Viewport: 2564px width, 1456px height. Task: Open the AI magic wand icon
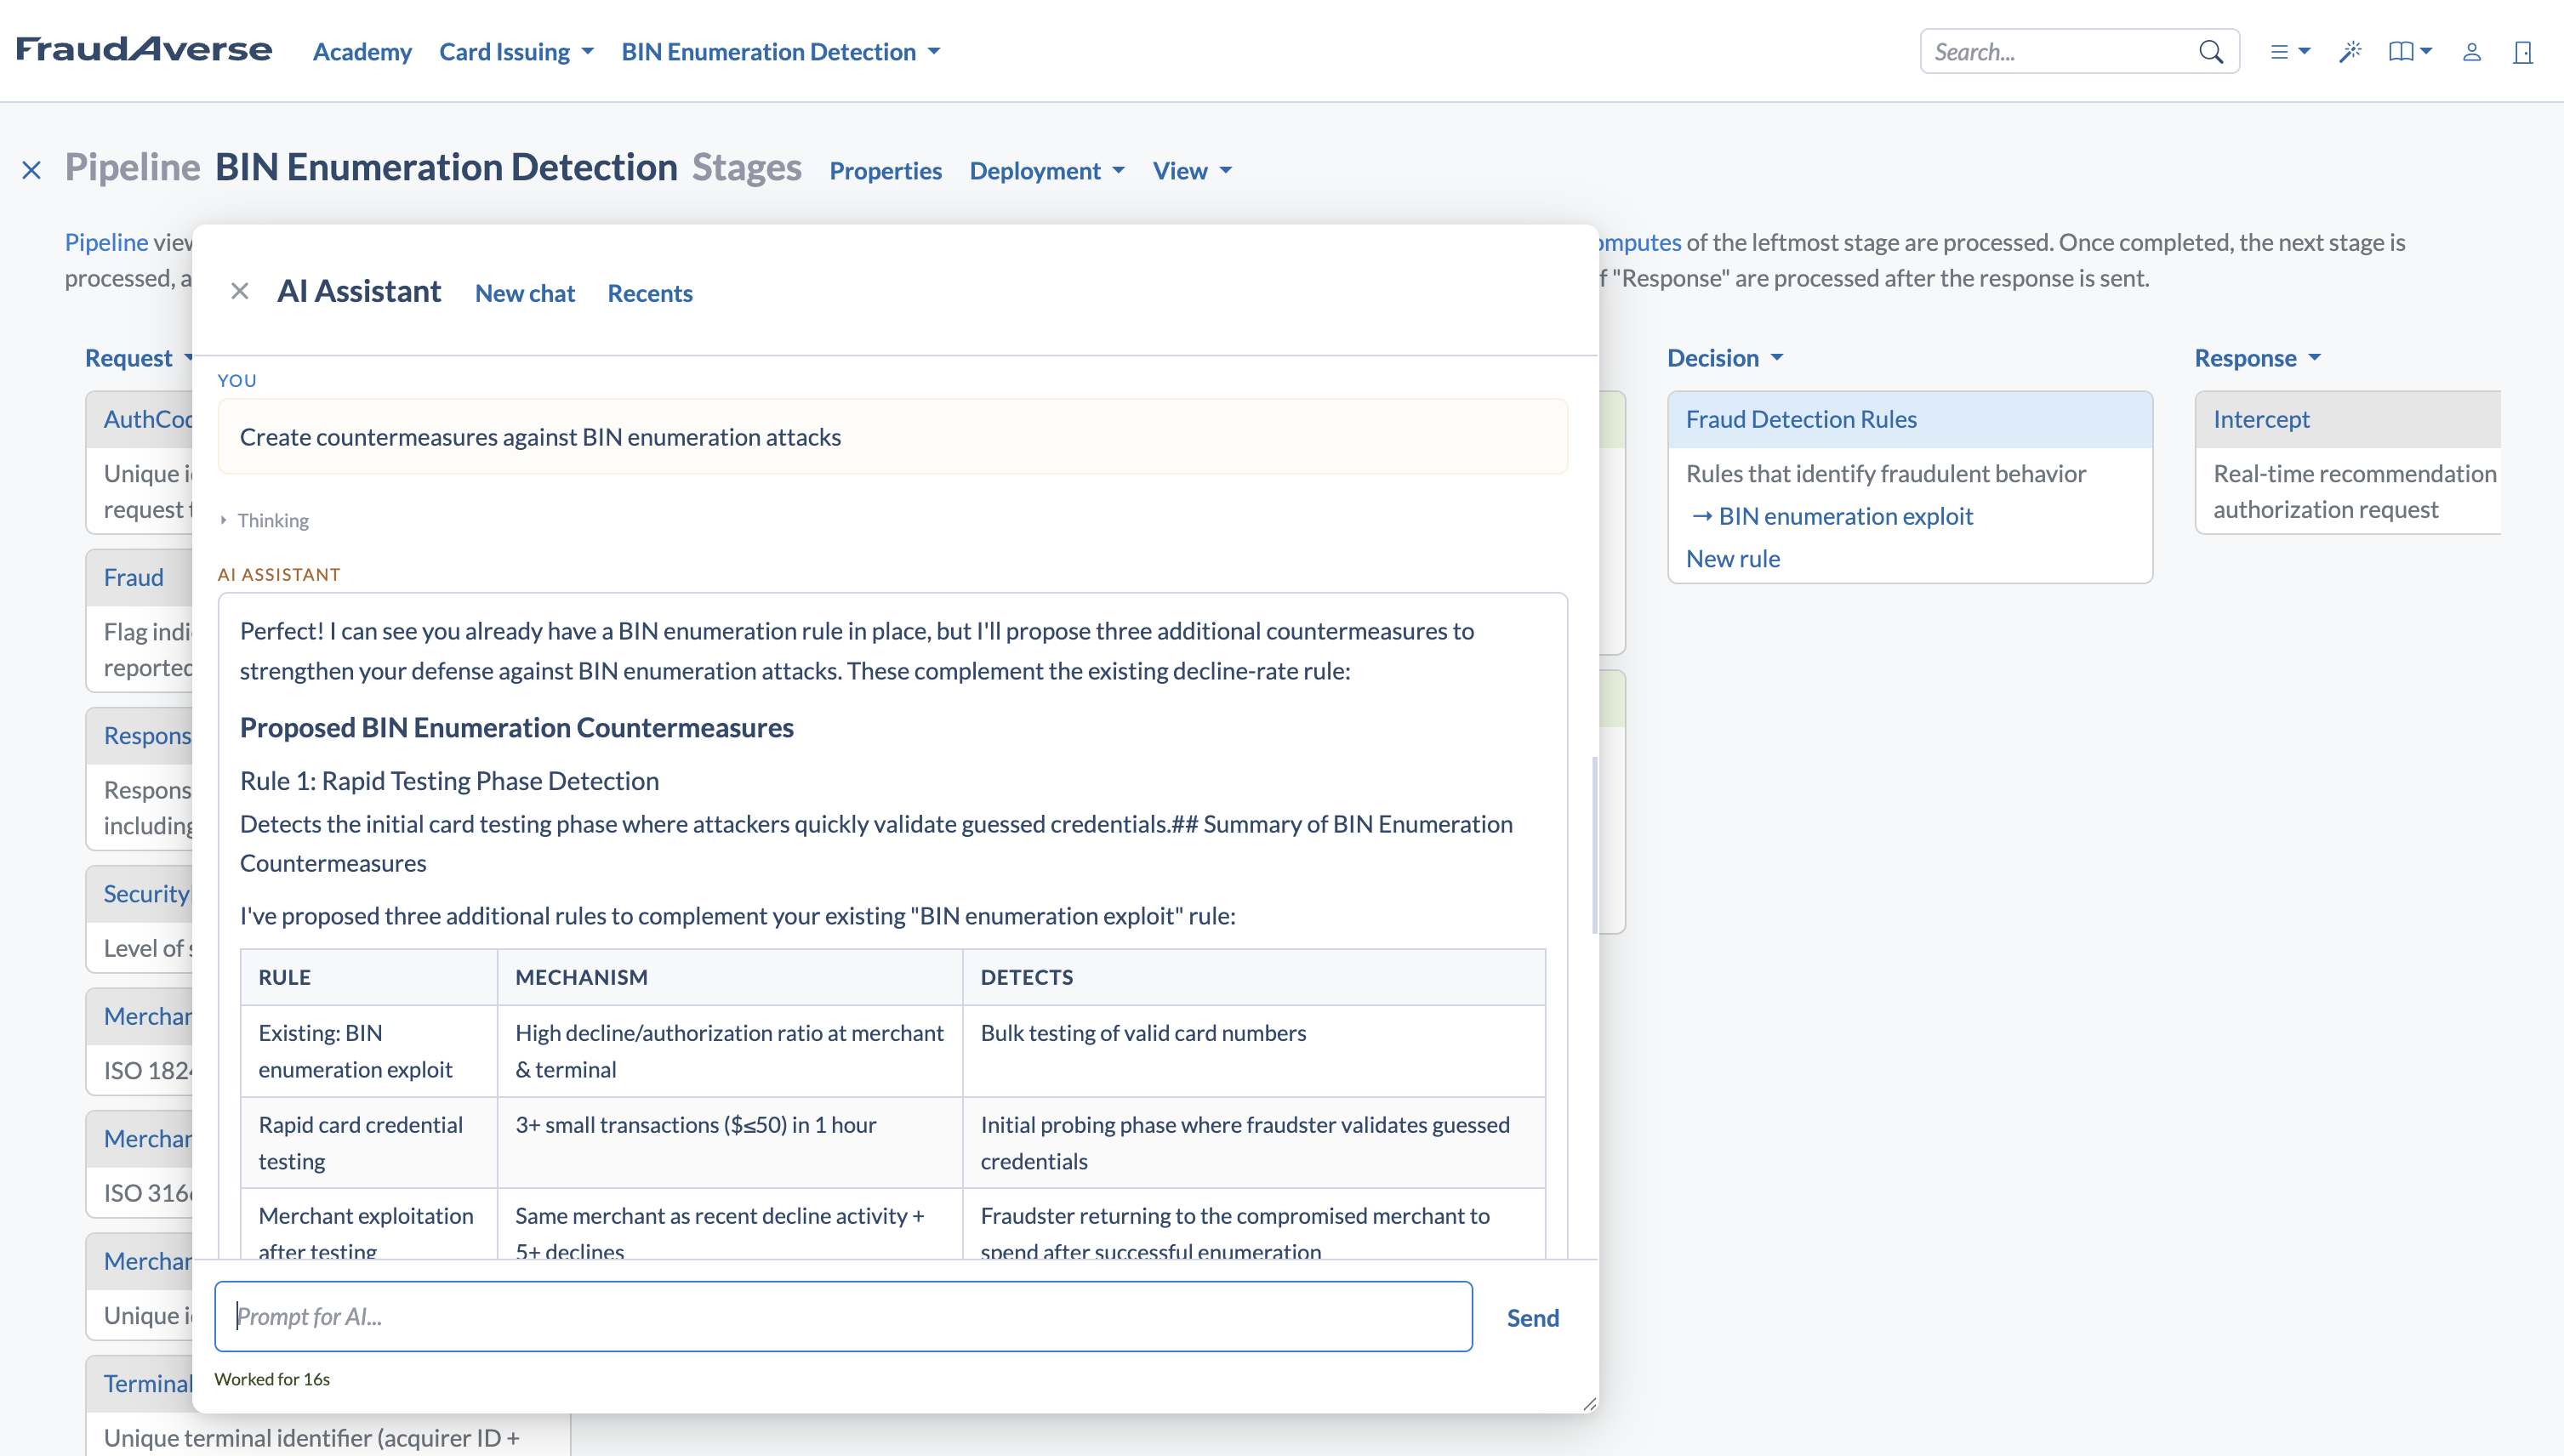tap(2350, 52)
